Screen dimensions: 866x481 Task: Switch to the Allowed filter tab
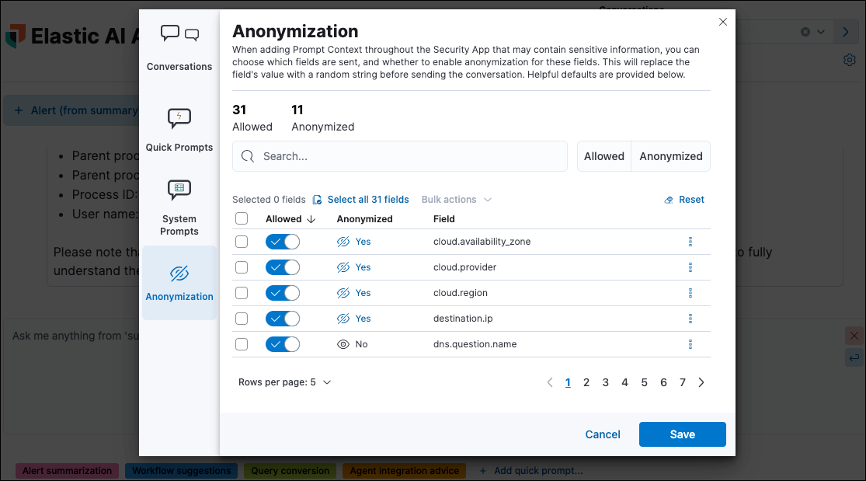[603, 155]
